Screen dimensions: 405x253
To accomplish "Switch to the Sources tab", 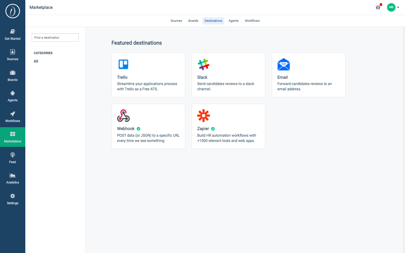I will click(176, 21).
